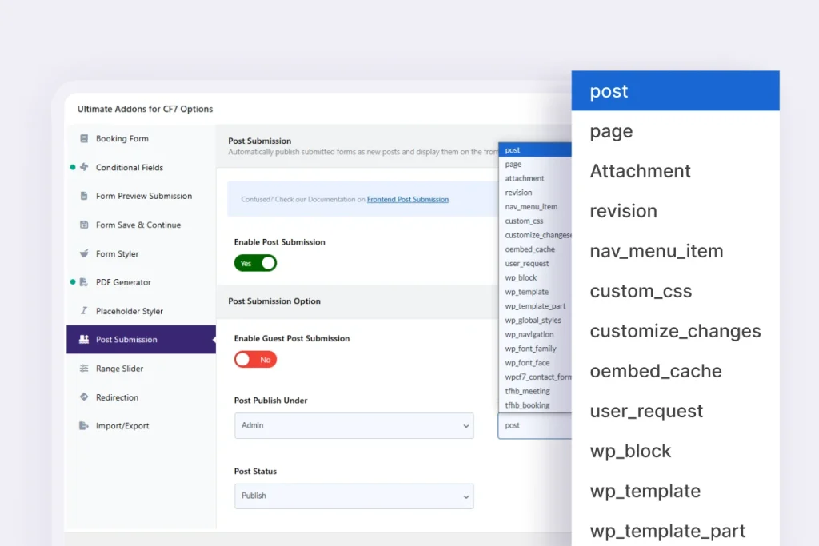Select Post Submission sidebar item
The image size is (819, 546).
[141, 339]
